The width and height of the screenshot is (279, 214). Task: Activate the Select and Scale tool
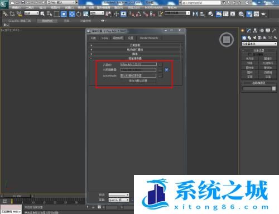pyautogui.click(x=85, y=14)
